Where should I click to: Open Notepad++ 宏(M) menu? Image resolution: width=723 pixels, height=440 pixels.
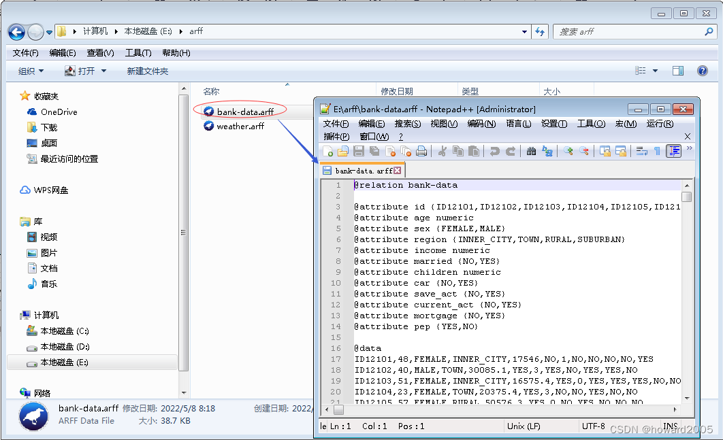pos(626,124)
